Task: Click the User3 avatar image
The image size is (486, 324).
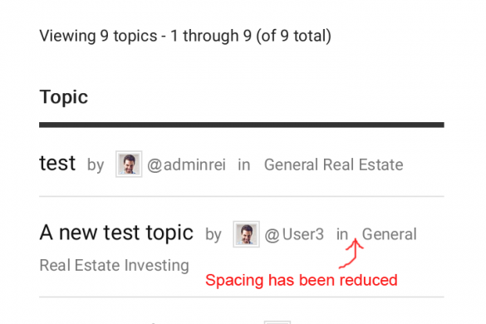Action: pyautogui.click(x=247, y=234)
